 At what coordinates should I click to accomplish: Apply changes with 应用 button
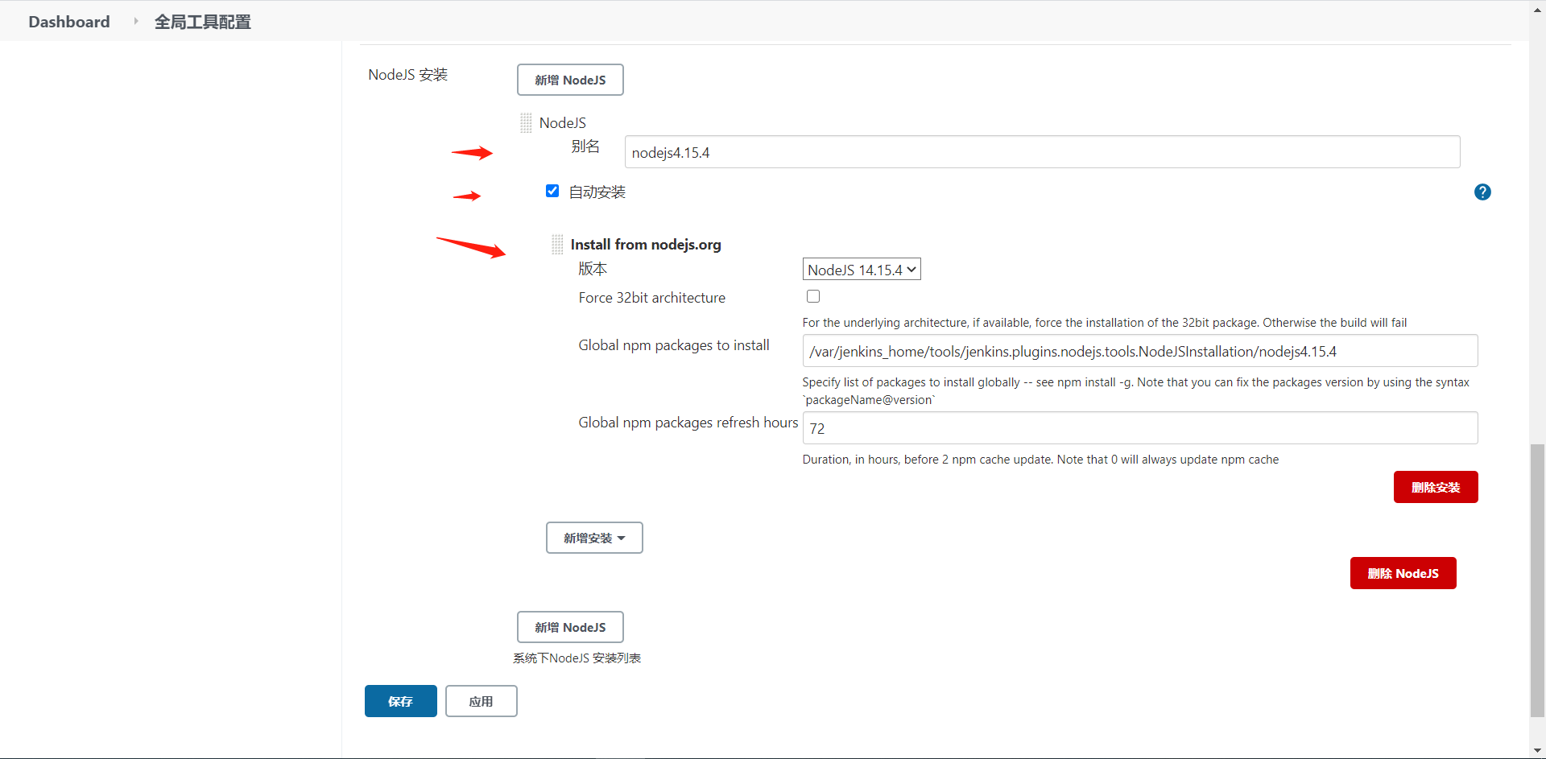pos(482,701)
